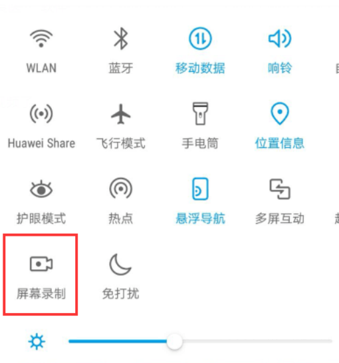Click the brightness slider handle

click(174, 342)
